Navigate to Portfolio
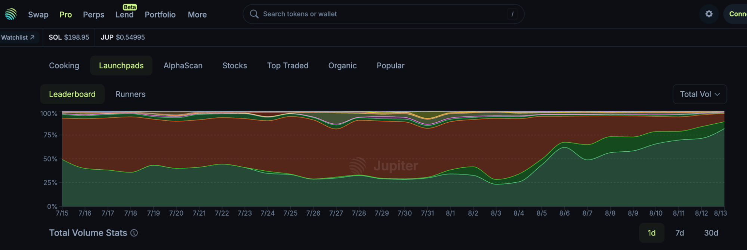 160,15
